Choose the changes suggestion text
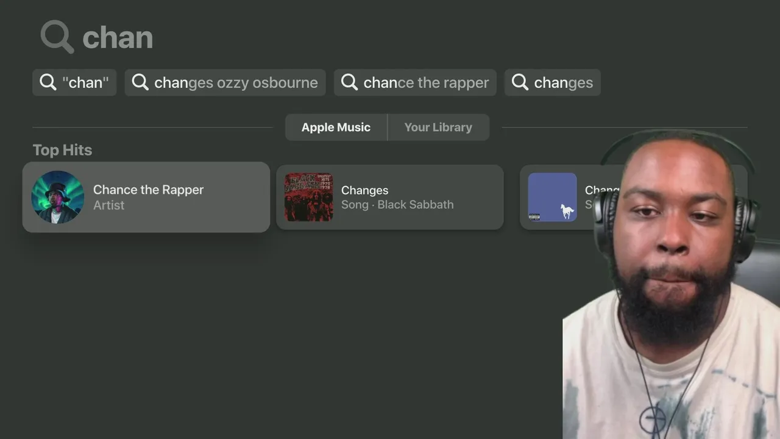 coord(564,82)
